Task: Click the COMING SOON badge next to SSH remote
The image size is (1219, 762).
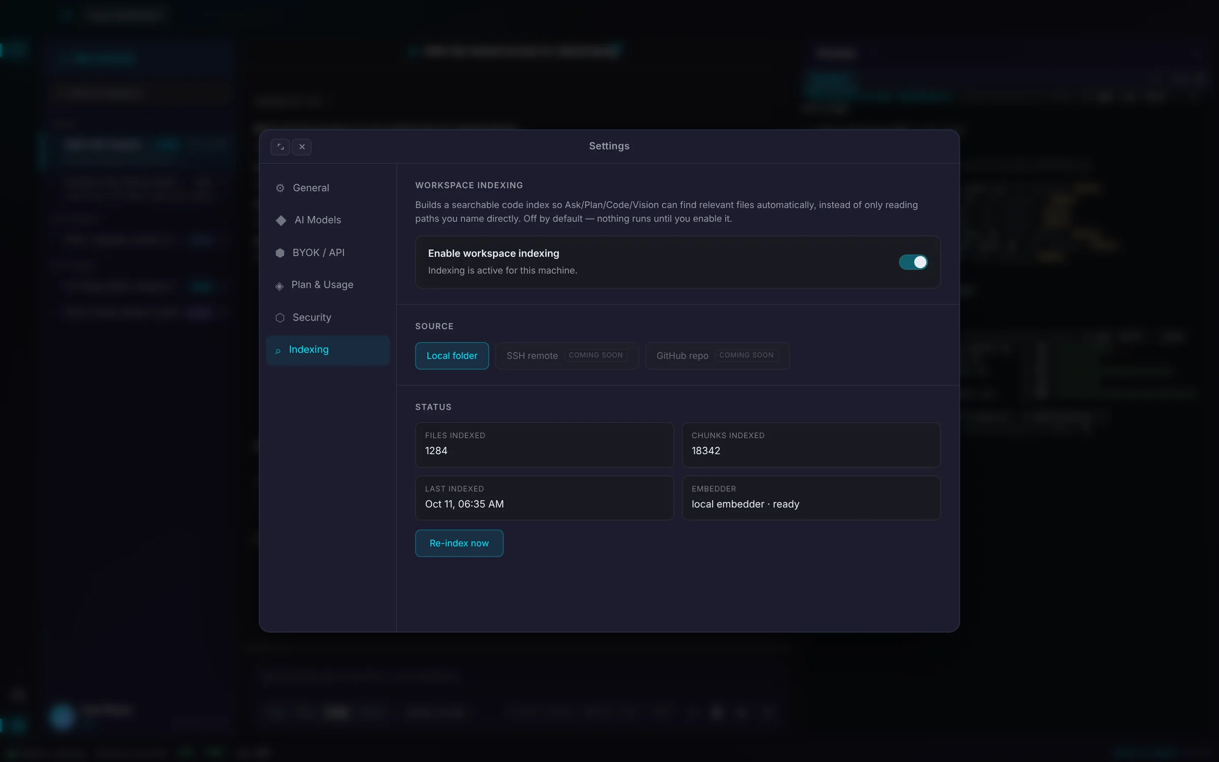Action: point(596,355)
